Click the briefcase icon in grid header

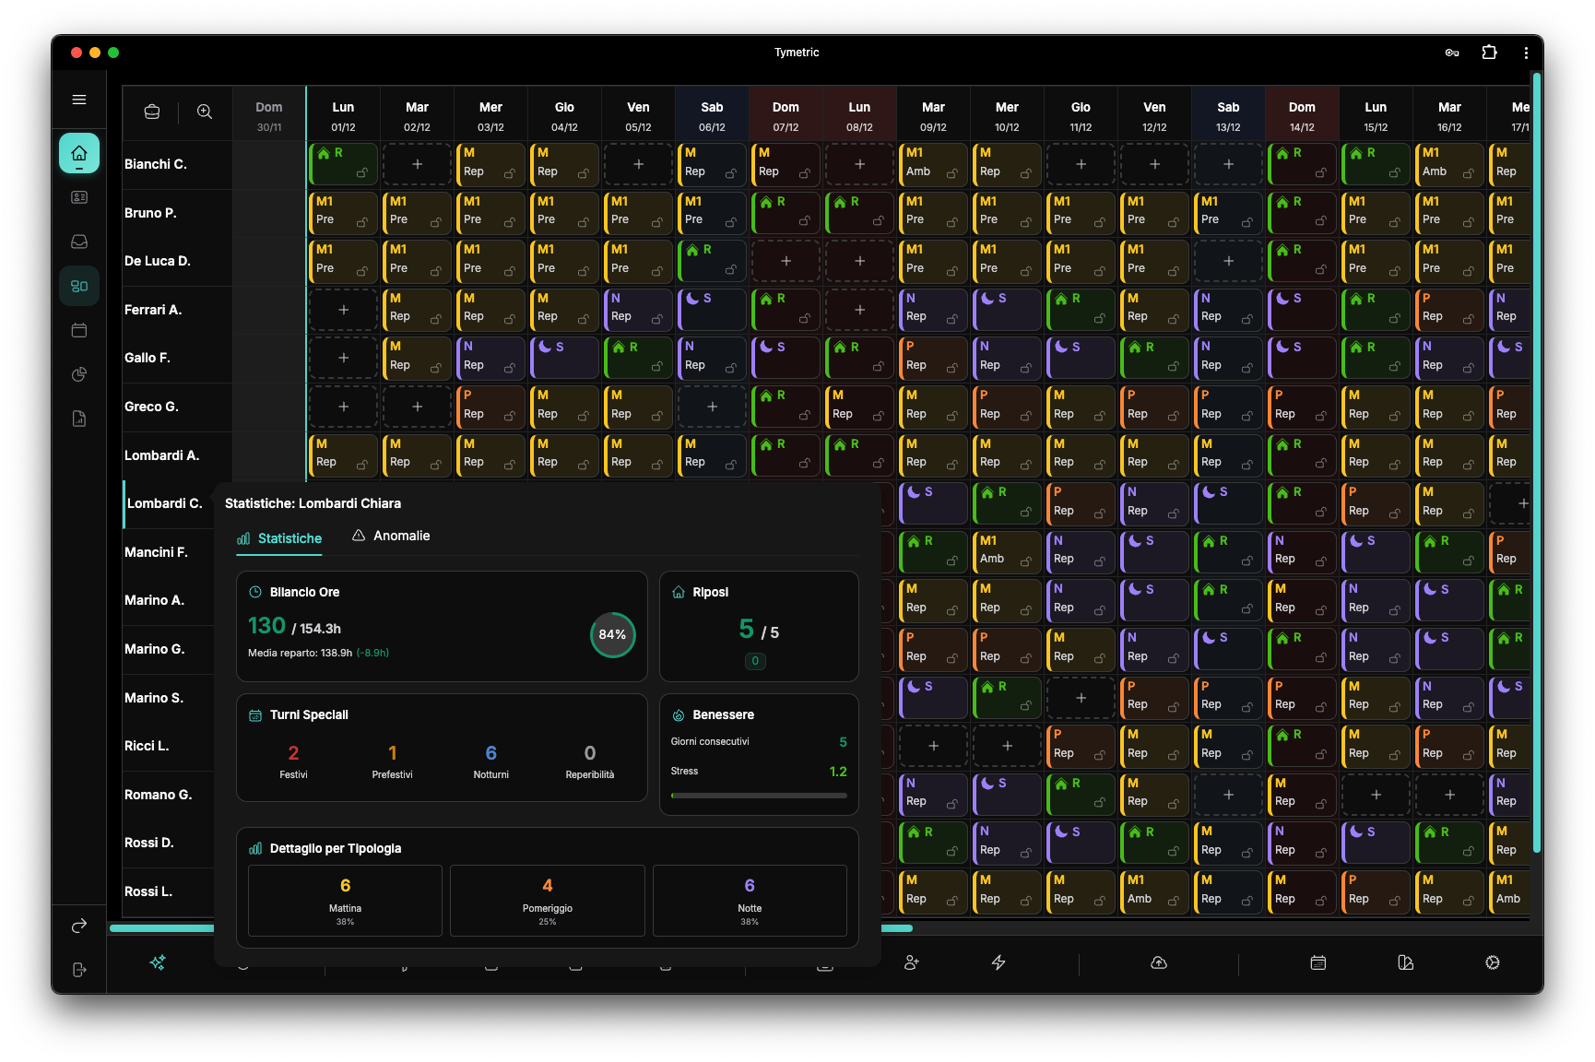[152, 112]
